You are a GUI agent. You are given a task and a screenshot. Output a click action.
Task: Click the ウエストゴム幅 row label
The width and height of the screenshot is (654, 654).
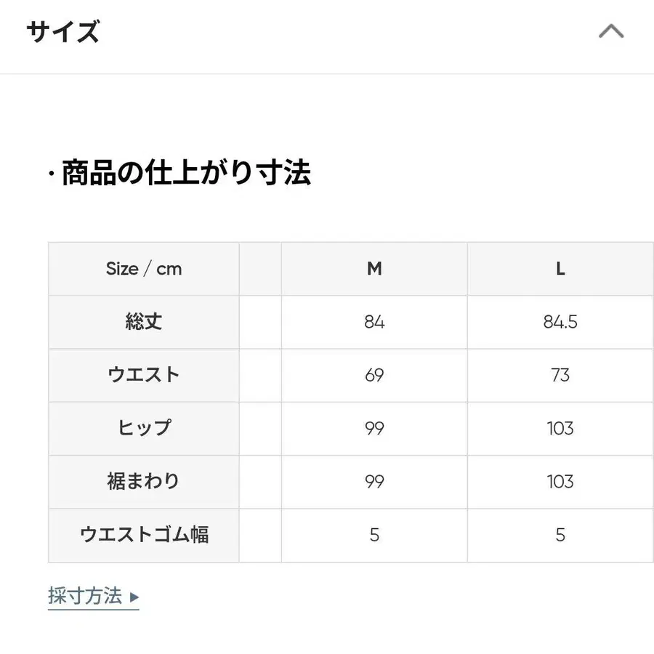coord(143,534)
